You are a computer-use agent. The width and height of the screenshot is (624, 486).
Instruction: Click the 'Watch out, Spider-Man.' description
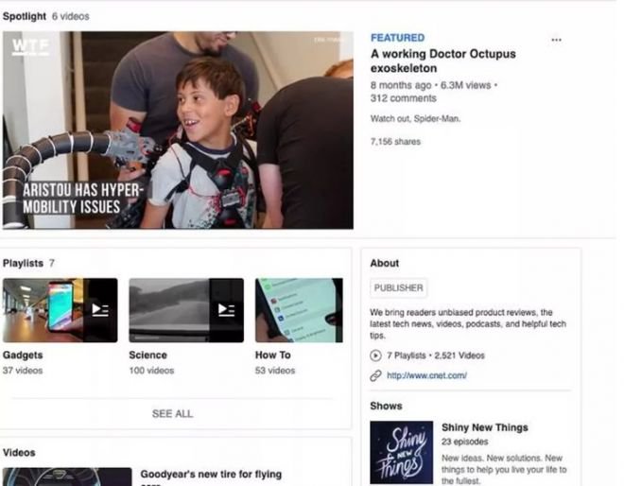click(x=415, y=118)
